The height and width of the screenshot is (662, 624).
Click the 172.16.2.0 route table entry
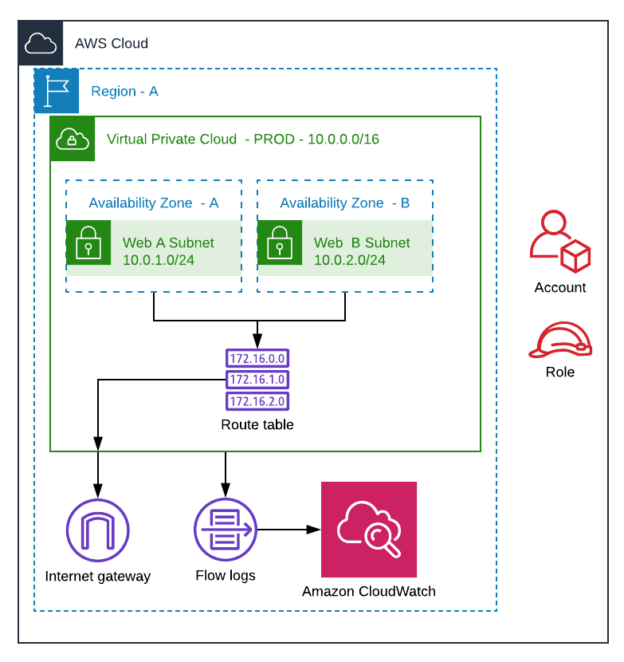(x=257, y=401)
